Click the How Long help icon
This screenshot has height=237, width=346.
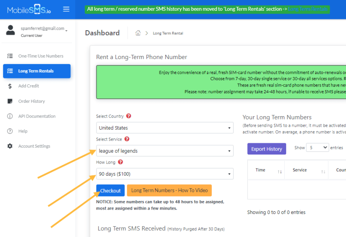pyautogui.click(x=121, y=162)
